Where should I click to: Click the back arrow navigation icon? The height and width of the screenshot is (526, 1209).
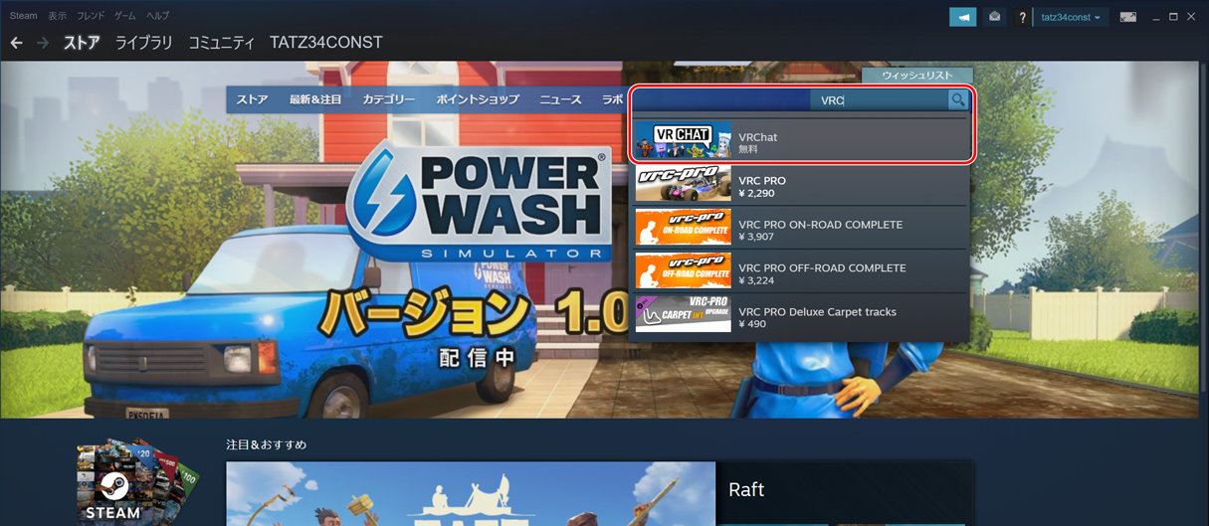[x=16, y=43]
